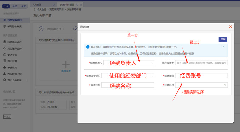Open the 首页 home tab
The height and width of the screenshot is (132, 240).
coord(37,5)
